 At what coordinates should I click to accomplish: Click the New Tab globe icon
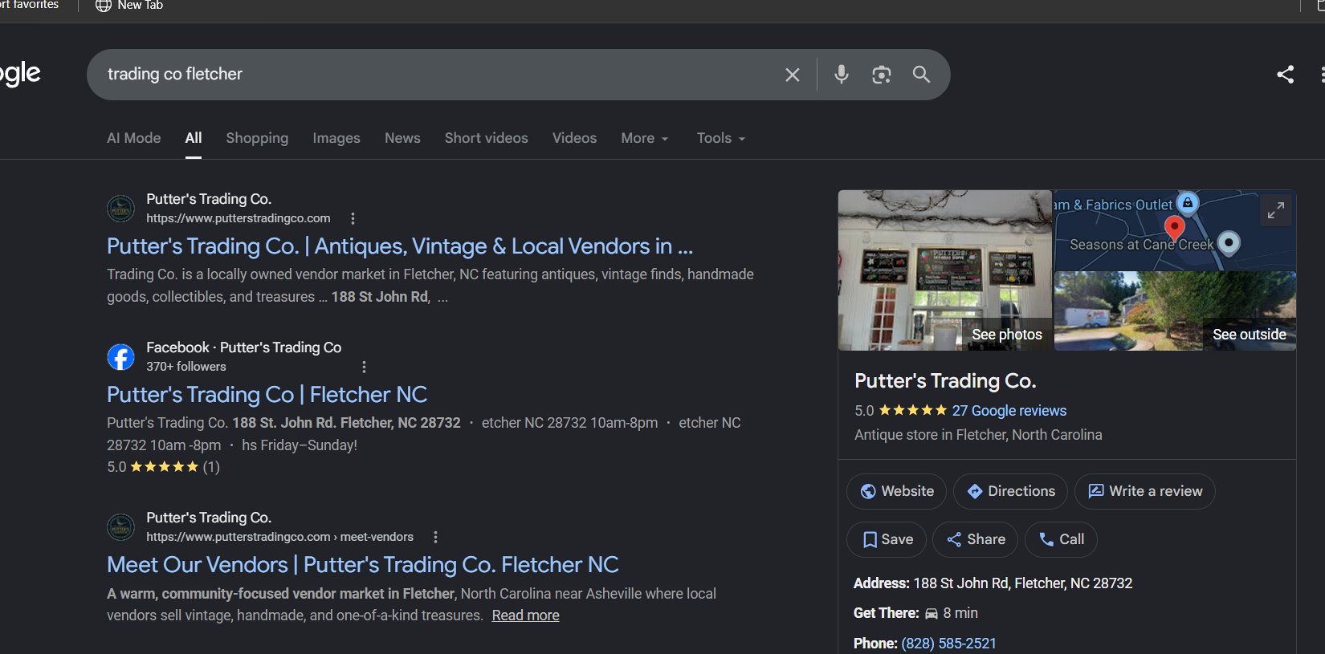103,6
